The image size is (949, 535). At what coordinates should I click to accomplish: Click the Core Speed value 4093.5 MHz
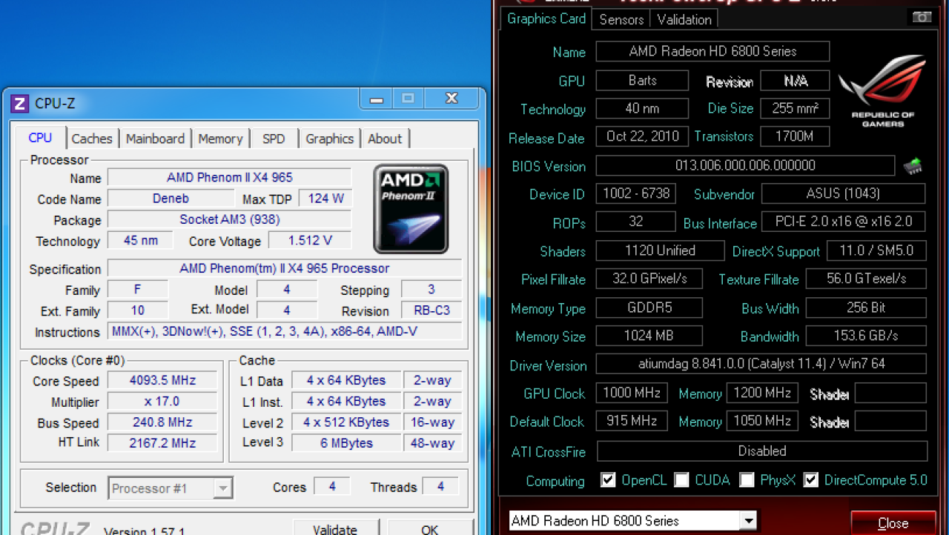(162, 380)
